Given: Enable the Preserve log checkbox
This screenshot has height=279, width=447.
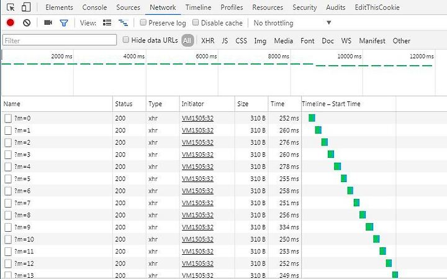Looking at the screenshot, I should pos(143,22).
